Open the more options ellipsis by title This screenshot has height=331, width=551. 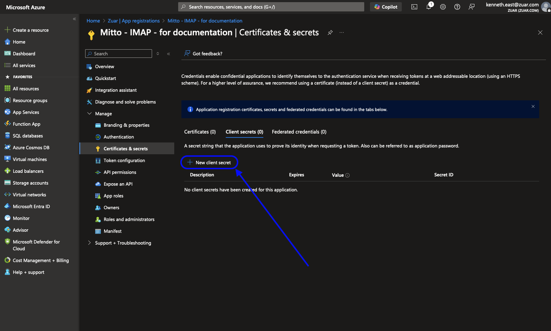[342, 32]
